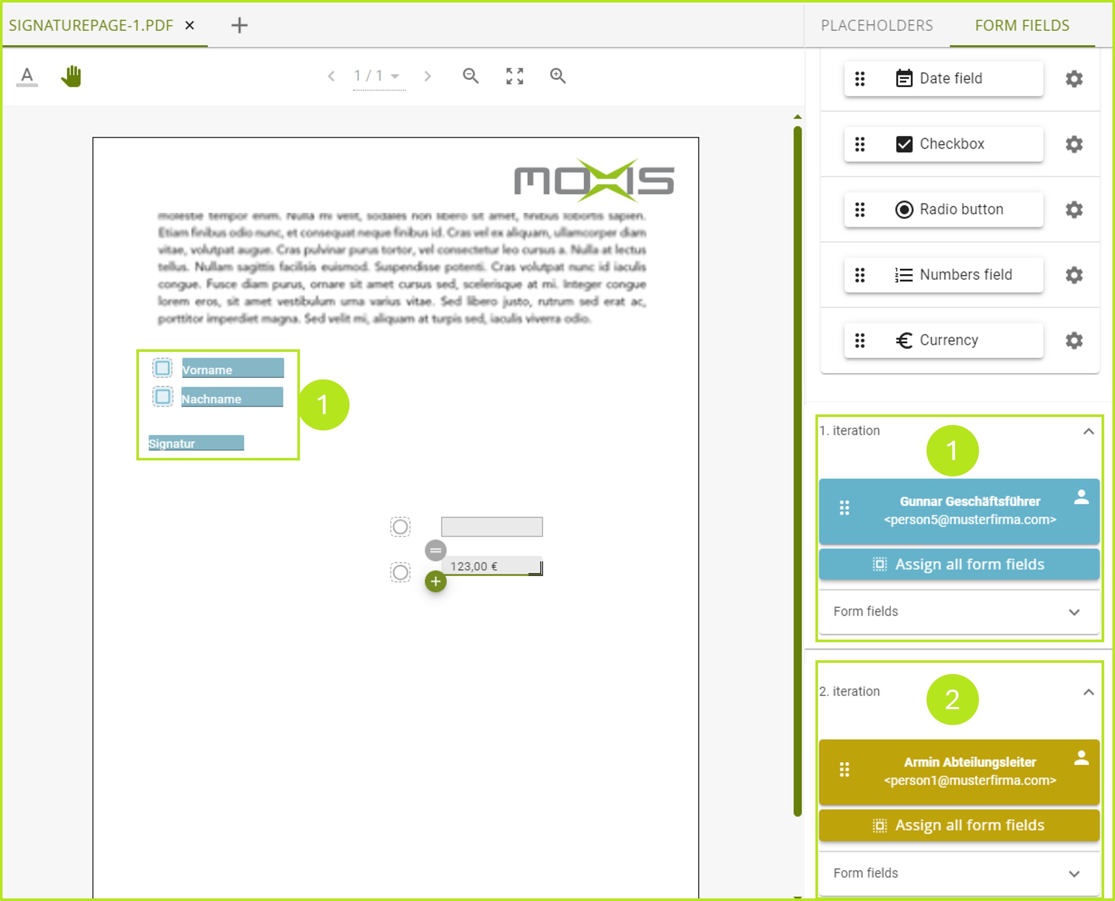Screen dimensions: 1115x901
Task: Click grey minus button to remove radio option
Action: tap(436, 550)
